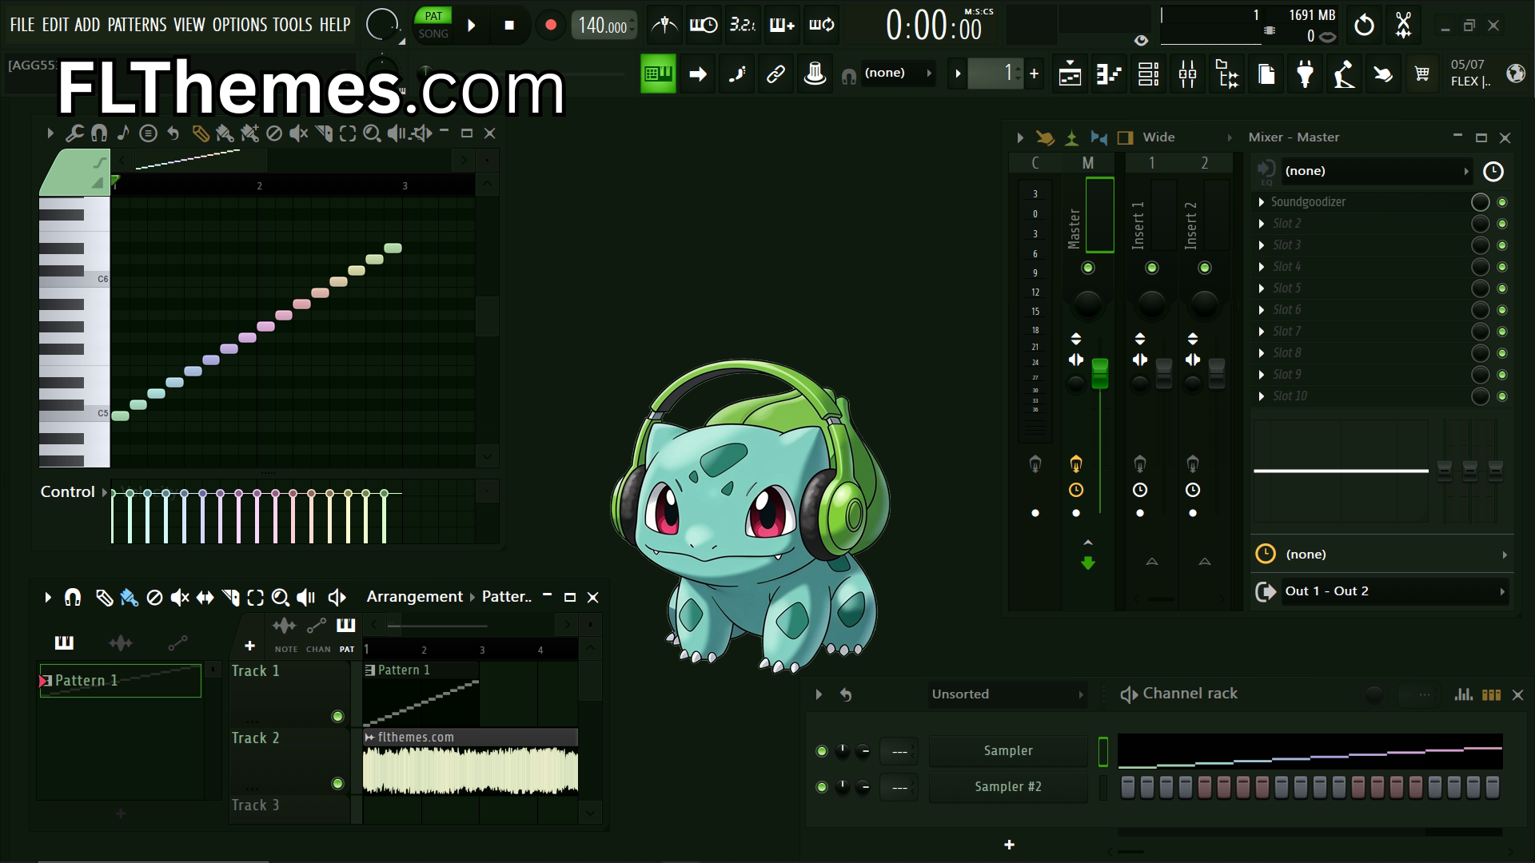Open the mixer toolbar icon
Viewport: 1535px width, 863px height.
pyautogui.click(x=1187, y=74)
